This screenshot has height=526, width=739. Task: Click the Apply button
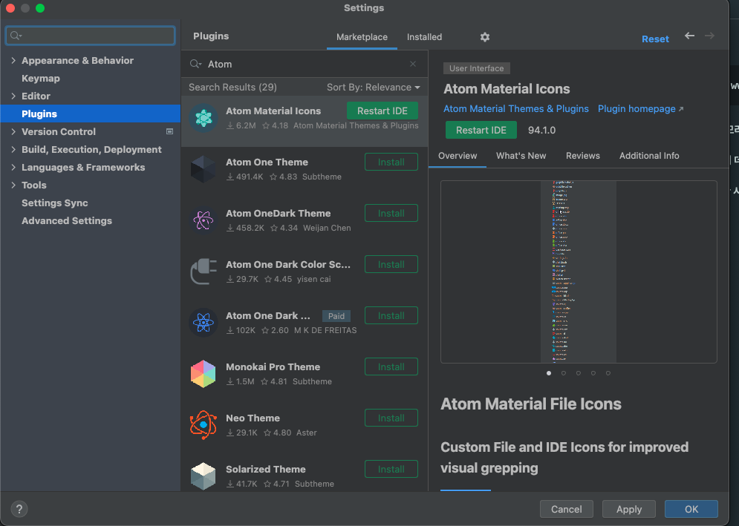(x=629, y=509)
